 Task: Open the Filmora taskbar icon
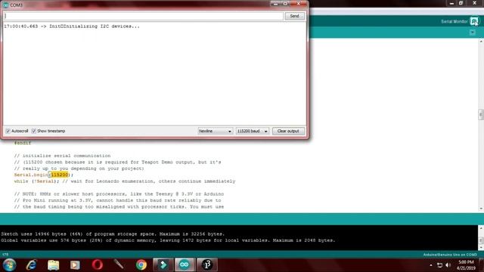coord(163,265)
